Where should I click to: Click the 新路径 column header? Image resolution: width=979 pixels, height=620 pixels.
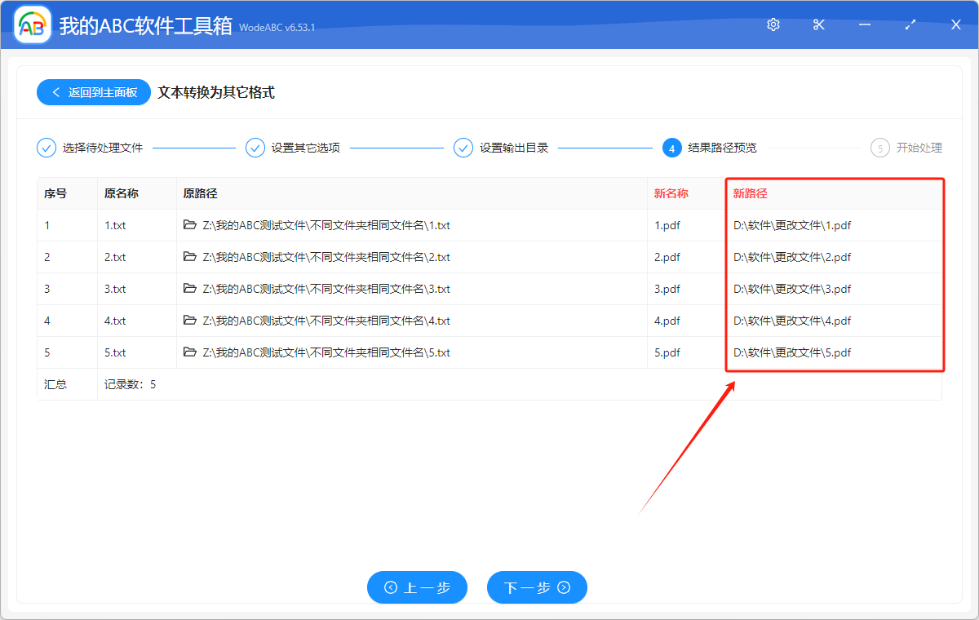pos(751,193)
